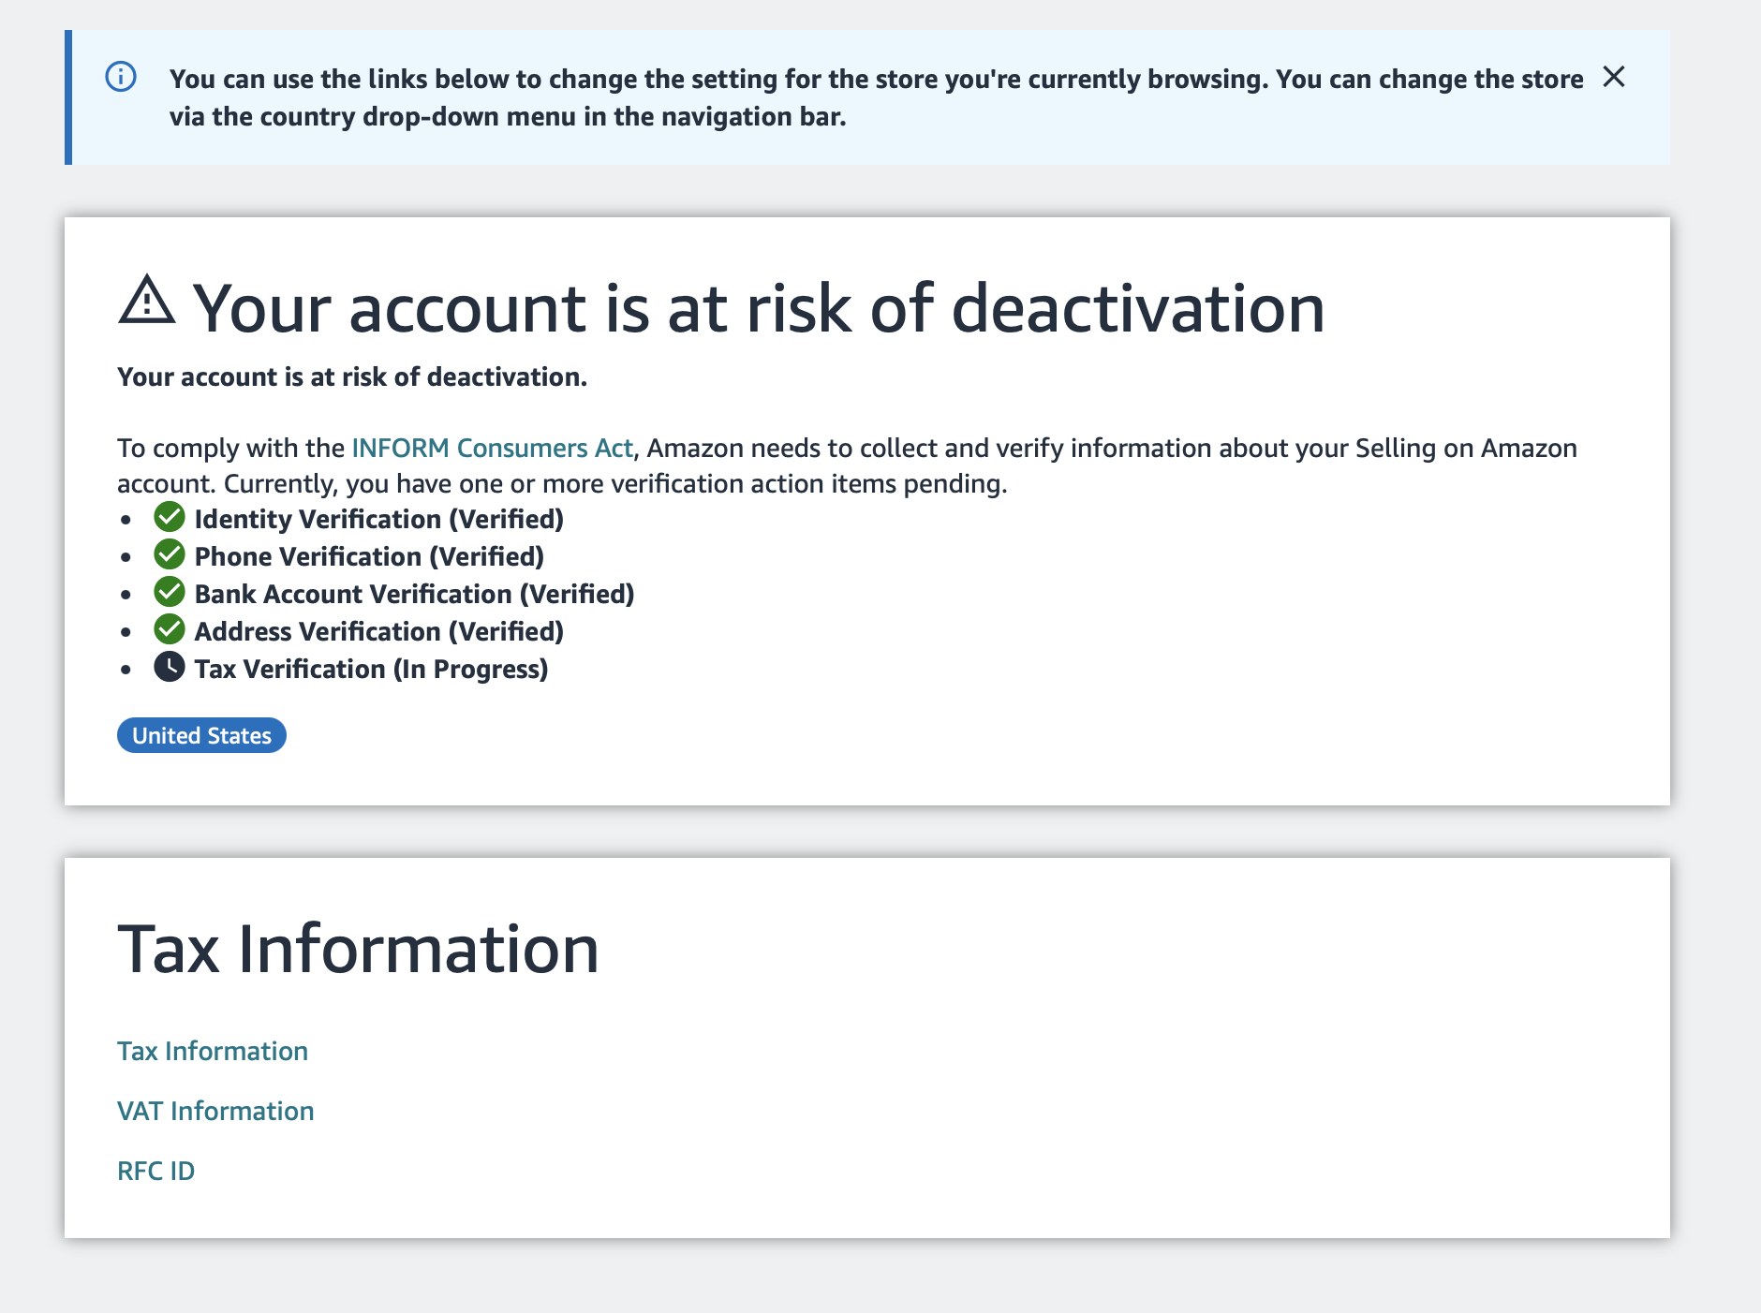Click 'Tax Verification (In Progress)' text
1761x1313 pixels.
pos(371,669)
